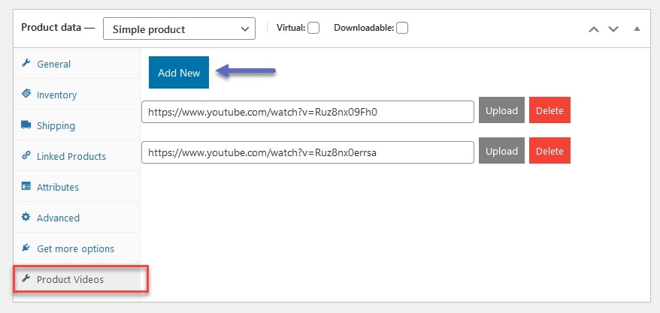This screenshot has height=313, width=660.
Task: Collapse the Product data panel
Action: [x=637, y=29]
